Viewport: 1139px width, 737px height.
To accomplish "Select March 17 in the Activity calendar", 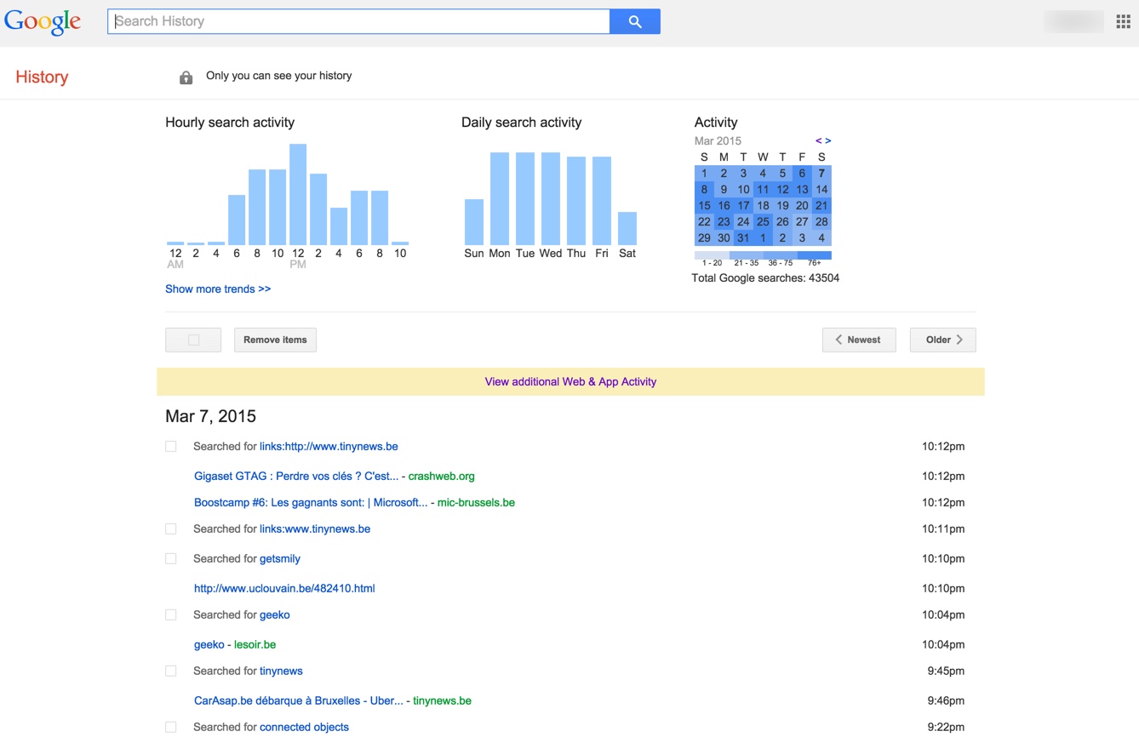I will click(743, 206).
